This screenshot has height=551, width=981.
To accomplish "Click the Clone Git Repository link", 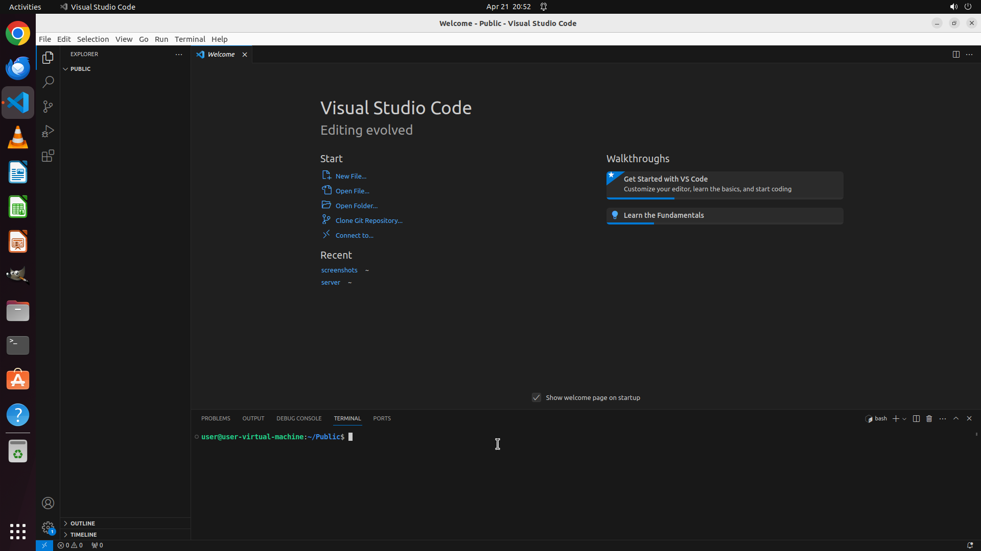I will [368, 220].
